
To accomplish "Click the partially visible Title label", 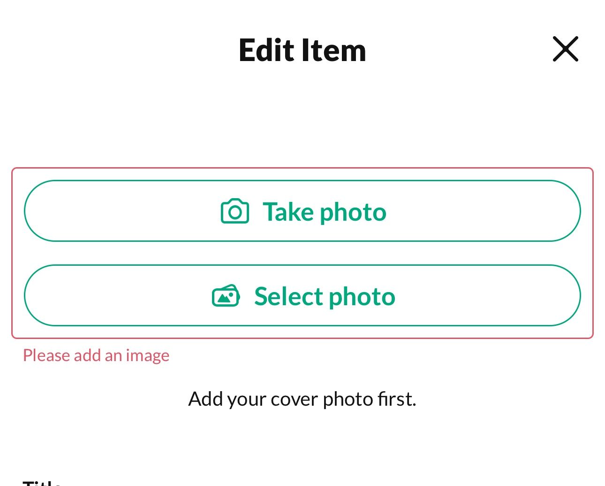I will 42,482.
